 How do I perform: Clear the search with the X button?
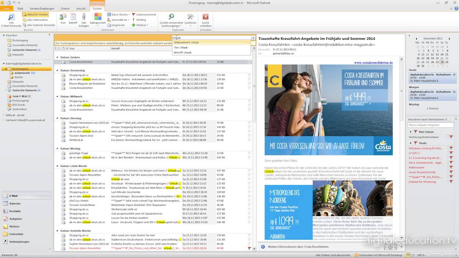(253, 38)
